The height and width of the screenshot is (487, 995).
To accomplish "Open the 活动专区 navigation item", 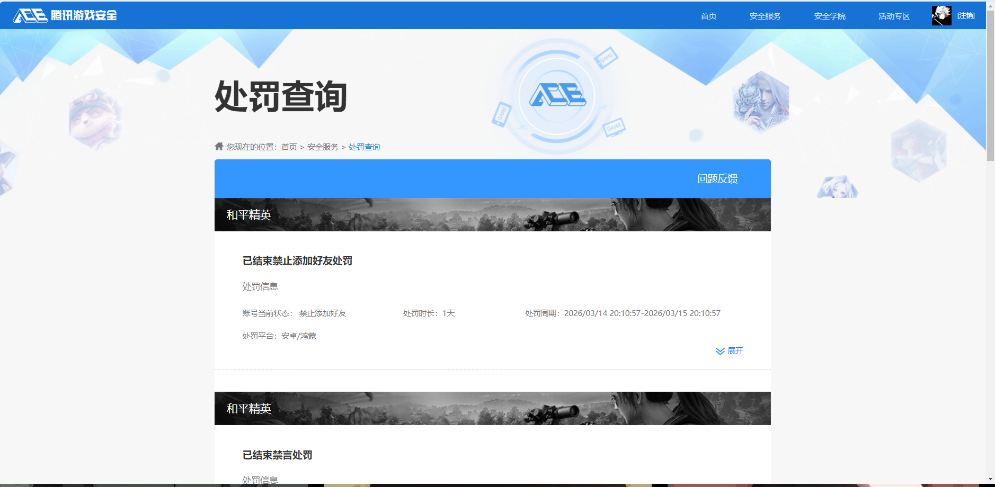I will [893, 16].
